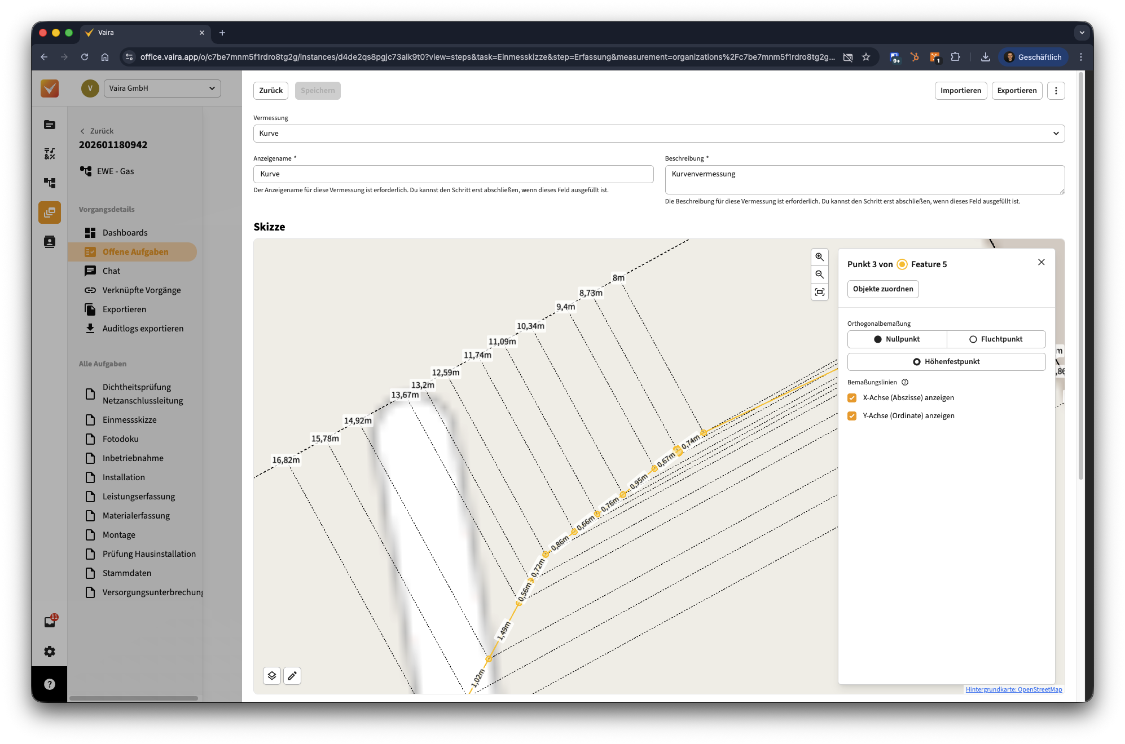Click the Objekte zuordnen button

point(882,289)
